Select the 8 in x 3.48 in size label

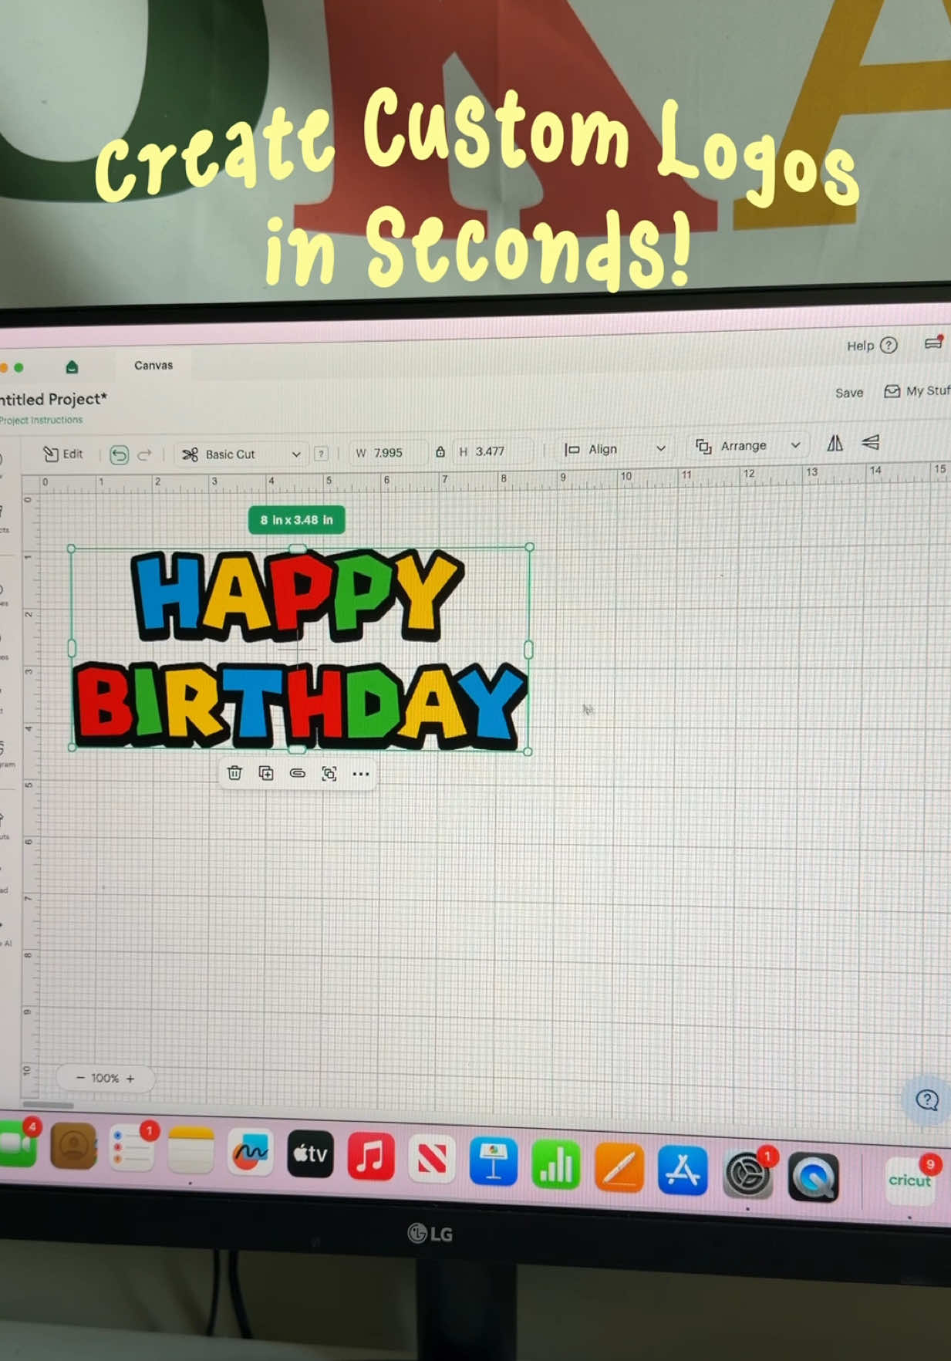coord(297,520)
